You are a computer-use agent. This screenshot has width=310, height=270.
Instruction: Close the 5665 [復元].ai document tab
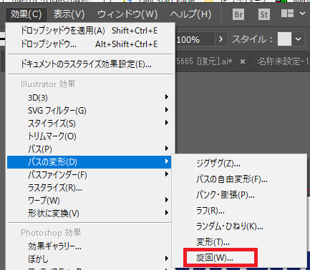(243, 61)
